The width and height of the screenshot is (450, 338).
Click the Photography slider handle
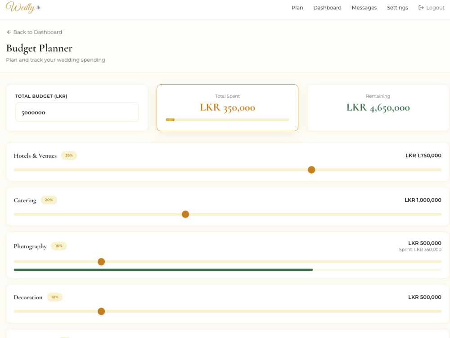101,262
